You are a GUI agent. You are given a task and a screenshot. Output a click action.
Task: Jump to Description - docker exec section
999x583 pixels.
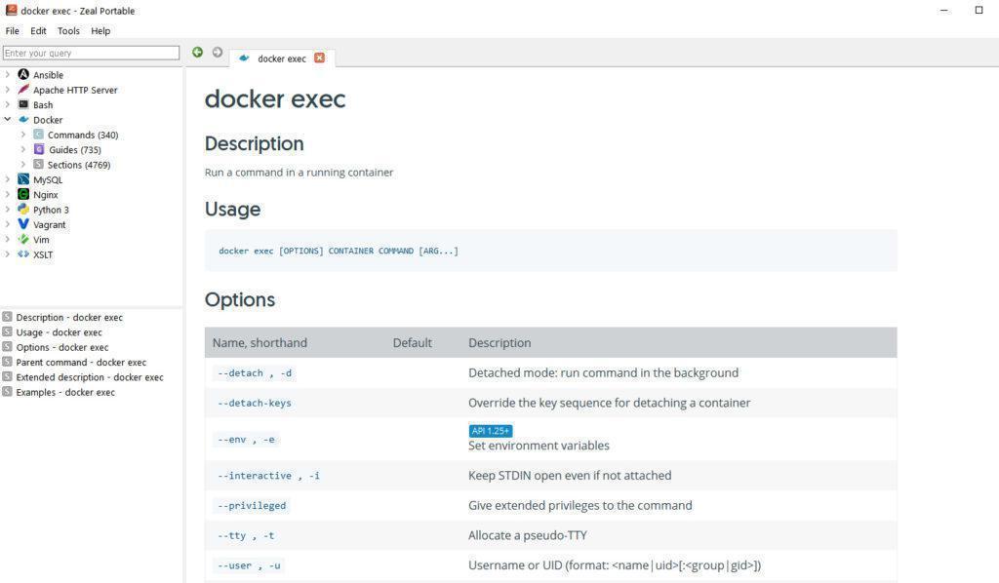click(69, 317)
